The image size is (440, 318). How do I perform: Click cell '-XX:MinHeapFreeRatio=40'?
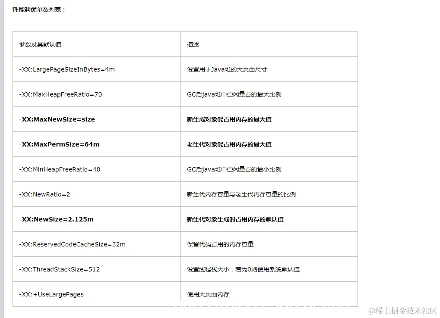(60, 169)
